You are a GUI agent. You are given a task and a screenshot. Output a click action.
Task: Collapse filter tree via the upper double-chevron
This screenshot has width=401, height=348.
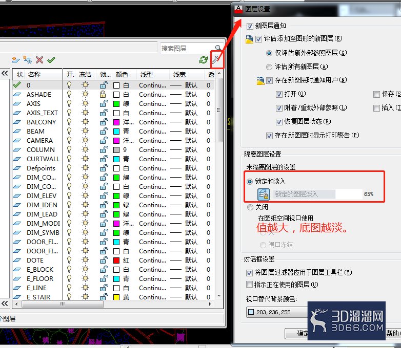click(x=5, y=74)
